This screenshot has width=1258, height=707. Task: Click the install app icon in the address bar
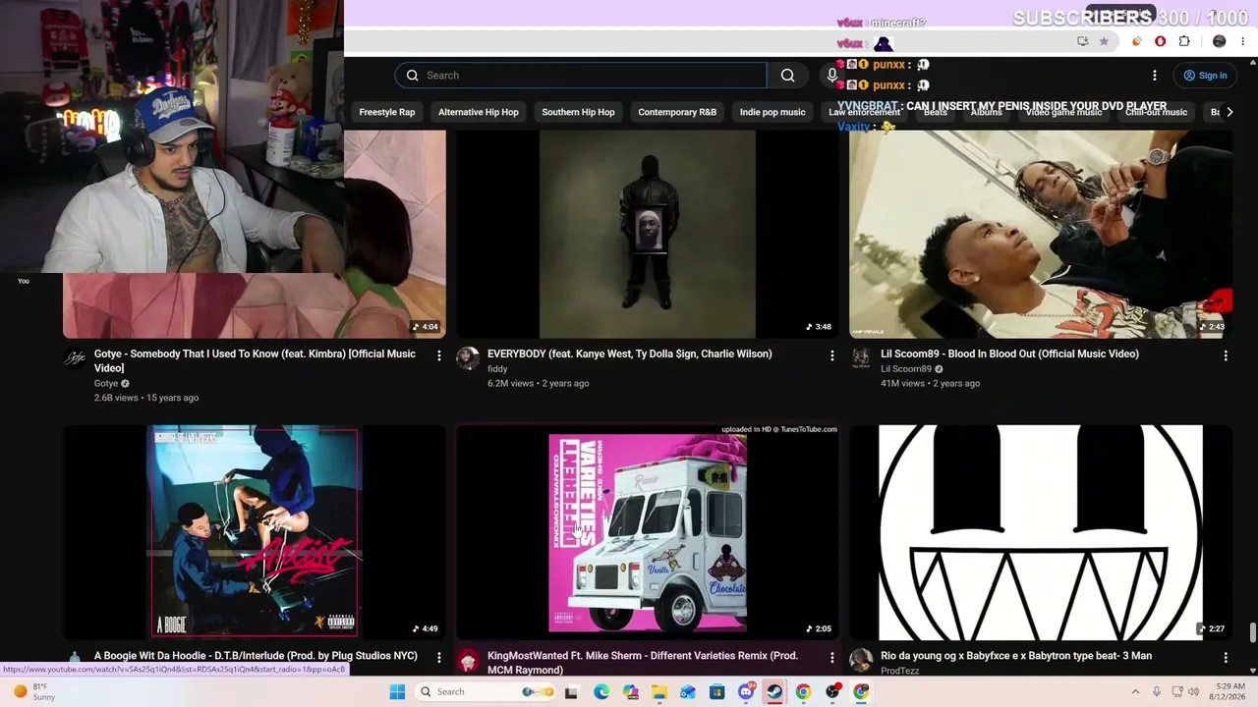pyautogui.click(x=1082, y=41)
